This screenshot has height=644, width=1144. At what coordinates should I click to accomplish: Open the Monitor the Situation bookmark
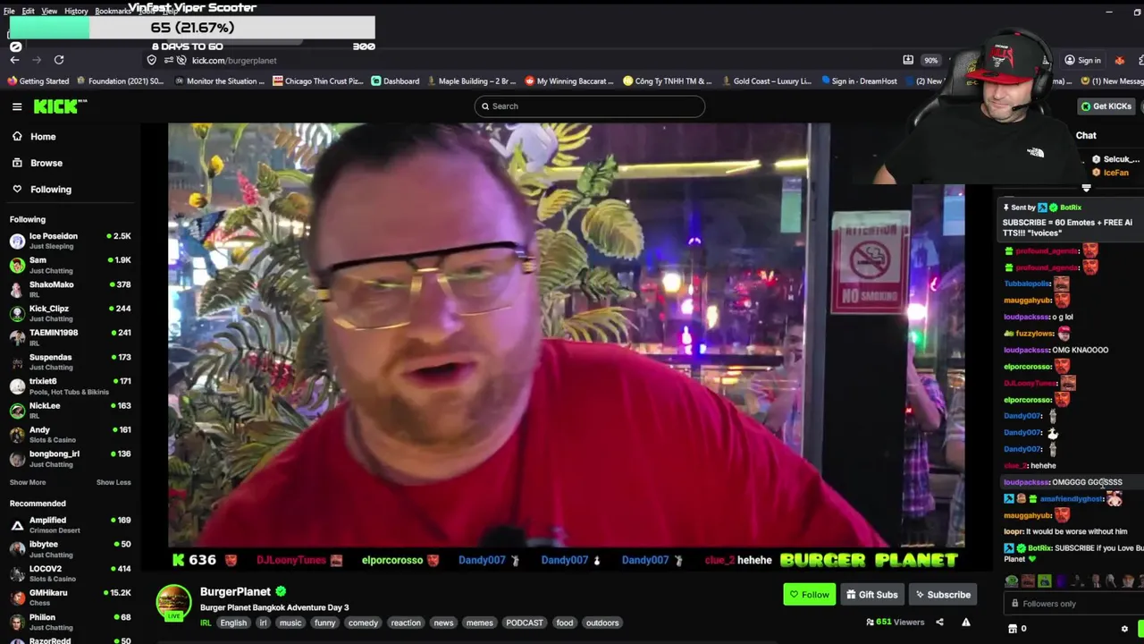click(219, 81)
